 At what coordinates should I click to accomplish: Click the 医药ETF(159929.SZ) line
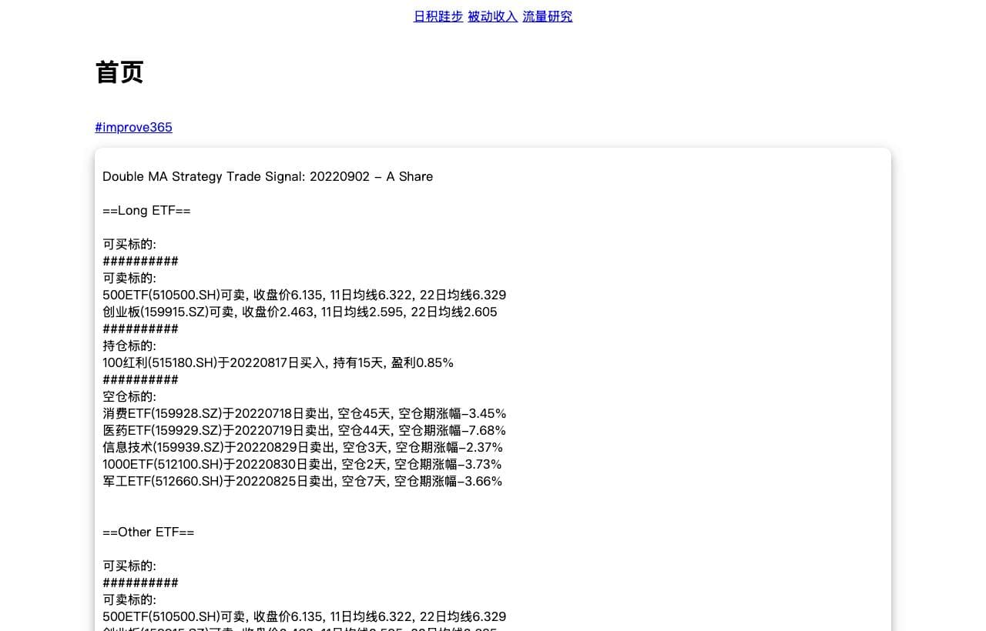[304, 430]
